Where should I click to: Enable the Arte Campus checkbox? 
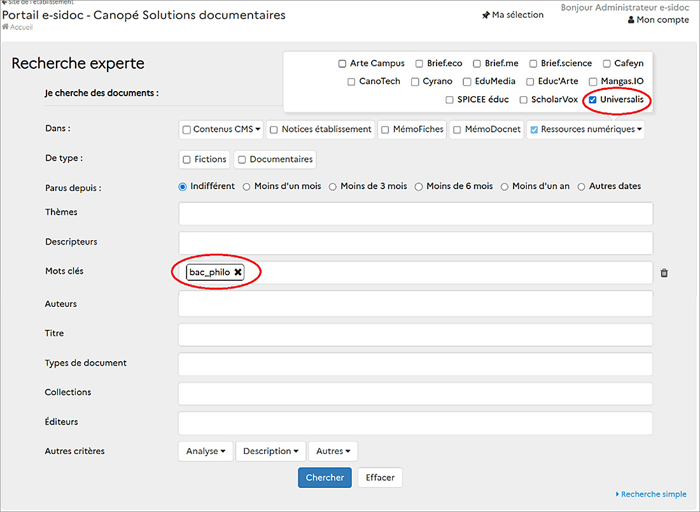(342, 64)
